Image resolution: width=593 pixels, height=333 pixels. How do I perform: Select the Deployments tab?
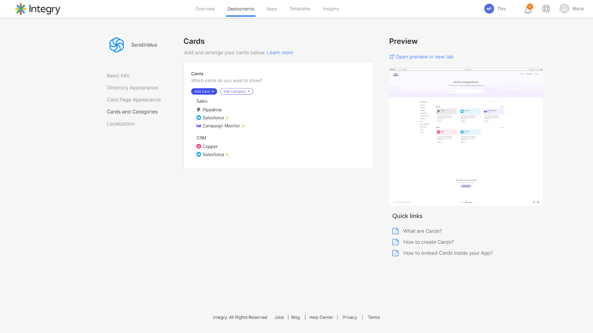click(241, 9)
